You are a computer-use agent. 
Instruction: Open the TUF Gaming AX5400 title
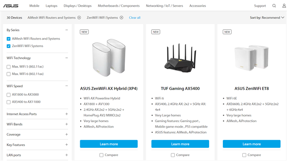tap(180, 89)
